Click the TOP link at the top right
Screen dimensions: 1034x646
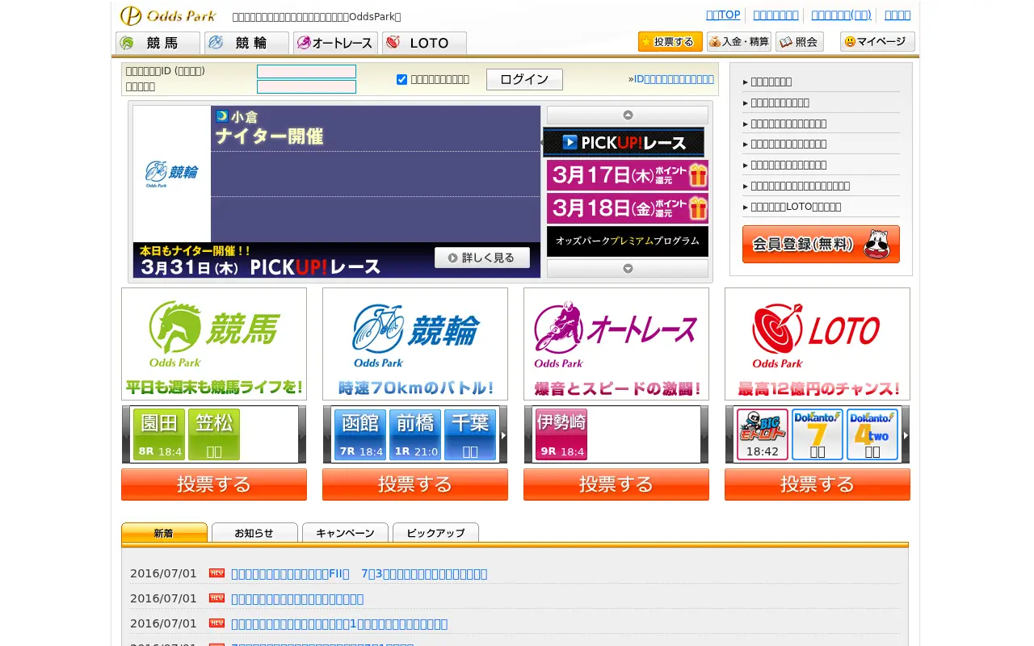coord(723,15)
